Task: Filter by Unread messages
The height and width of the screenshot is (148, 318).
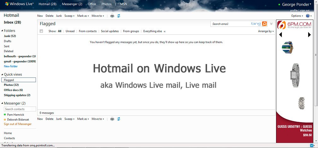Action: pos(70,31)
